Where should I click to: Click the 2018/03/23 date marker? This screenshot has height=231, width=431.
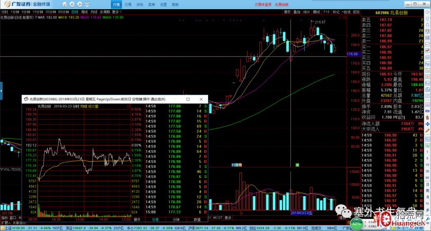[302, 213]
